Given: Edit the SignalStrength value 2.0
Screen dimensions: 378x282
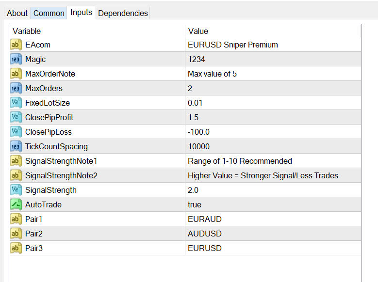Looking at the screenshot, I should tap(273, 190).
